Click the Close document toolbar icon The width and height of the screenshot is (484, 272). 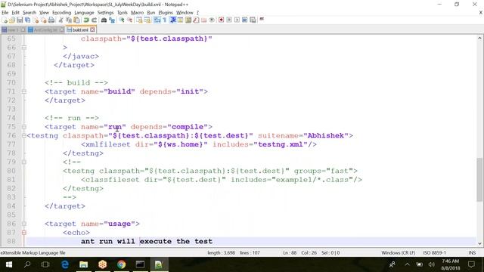pos(36,20)
